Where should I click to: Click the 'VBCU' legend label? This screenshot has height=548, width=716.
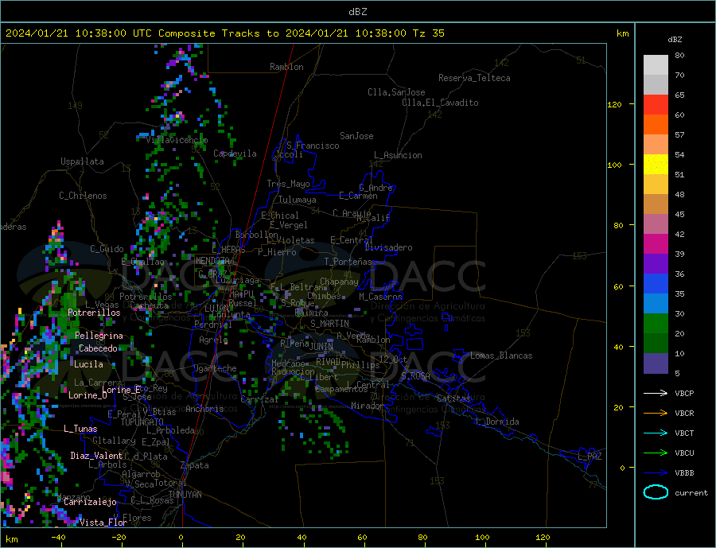click(x=684, y=453)
